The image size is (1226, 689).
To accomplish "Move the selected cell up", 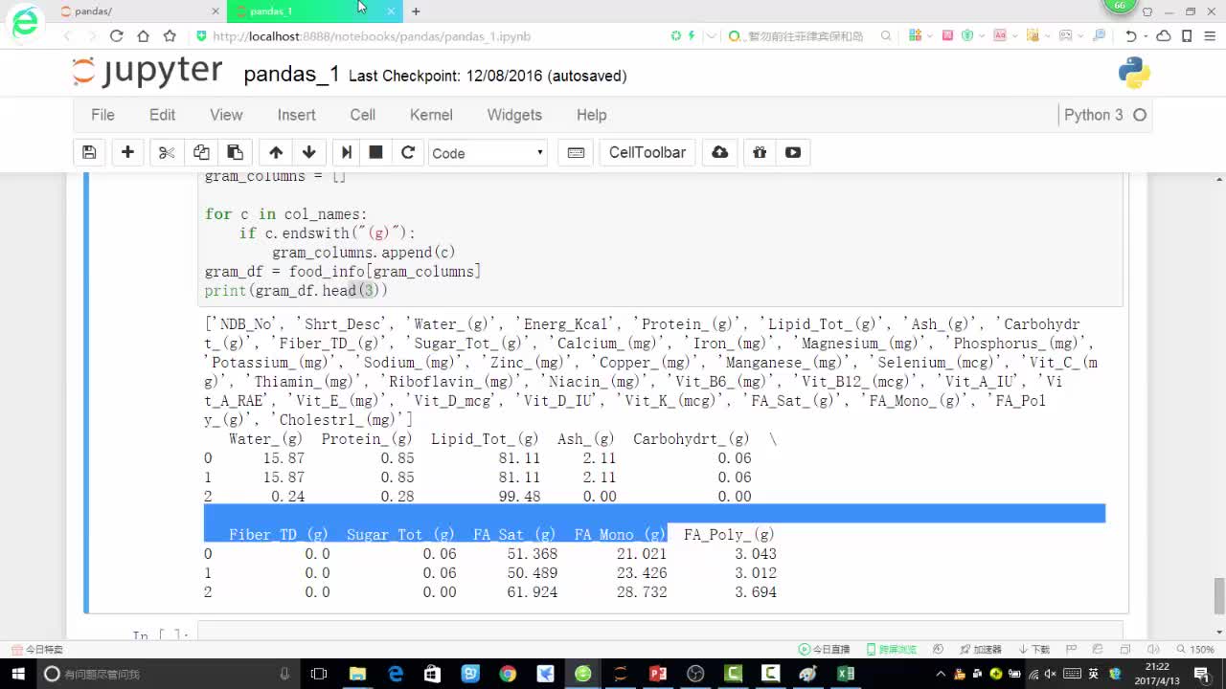I will coord(276,152).
